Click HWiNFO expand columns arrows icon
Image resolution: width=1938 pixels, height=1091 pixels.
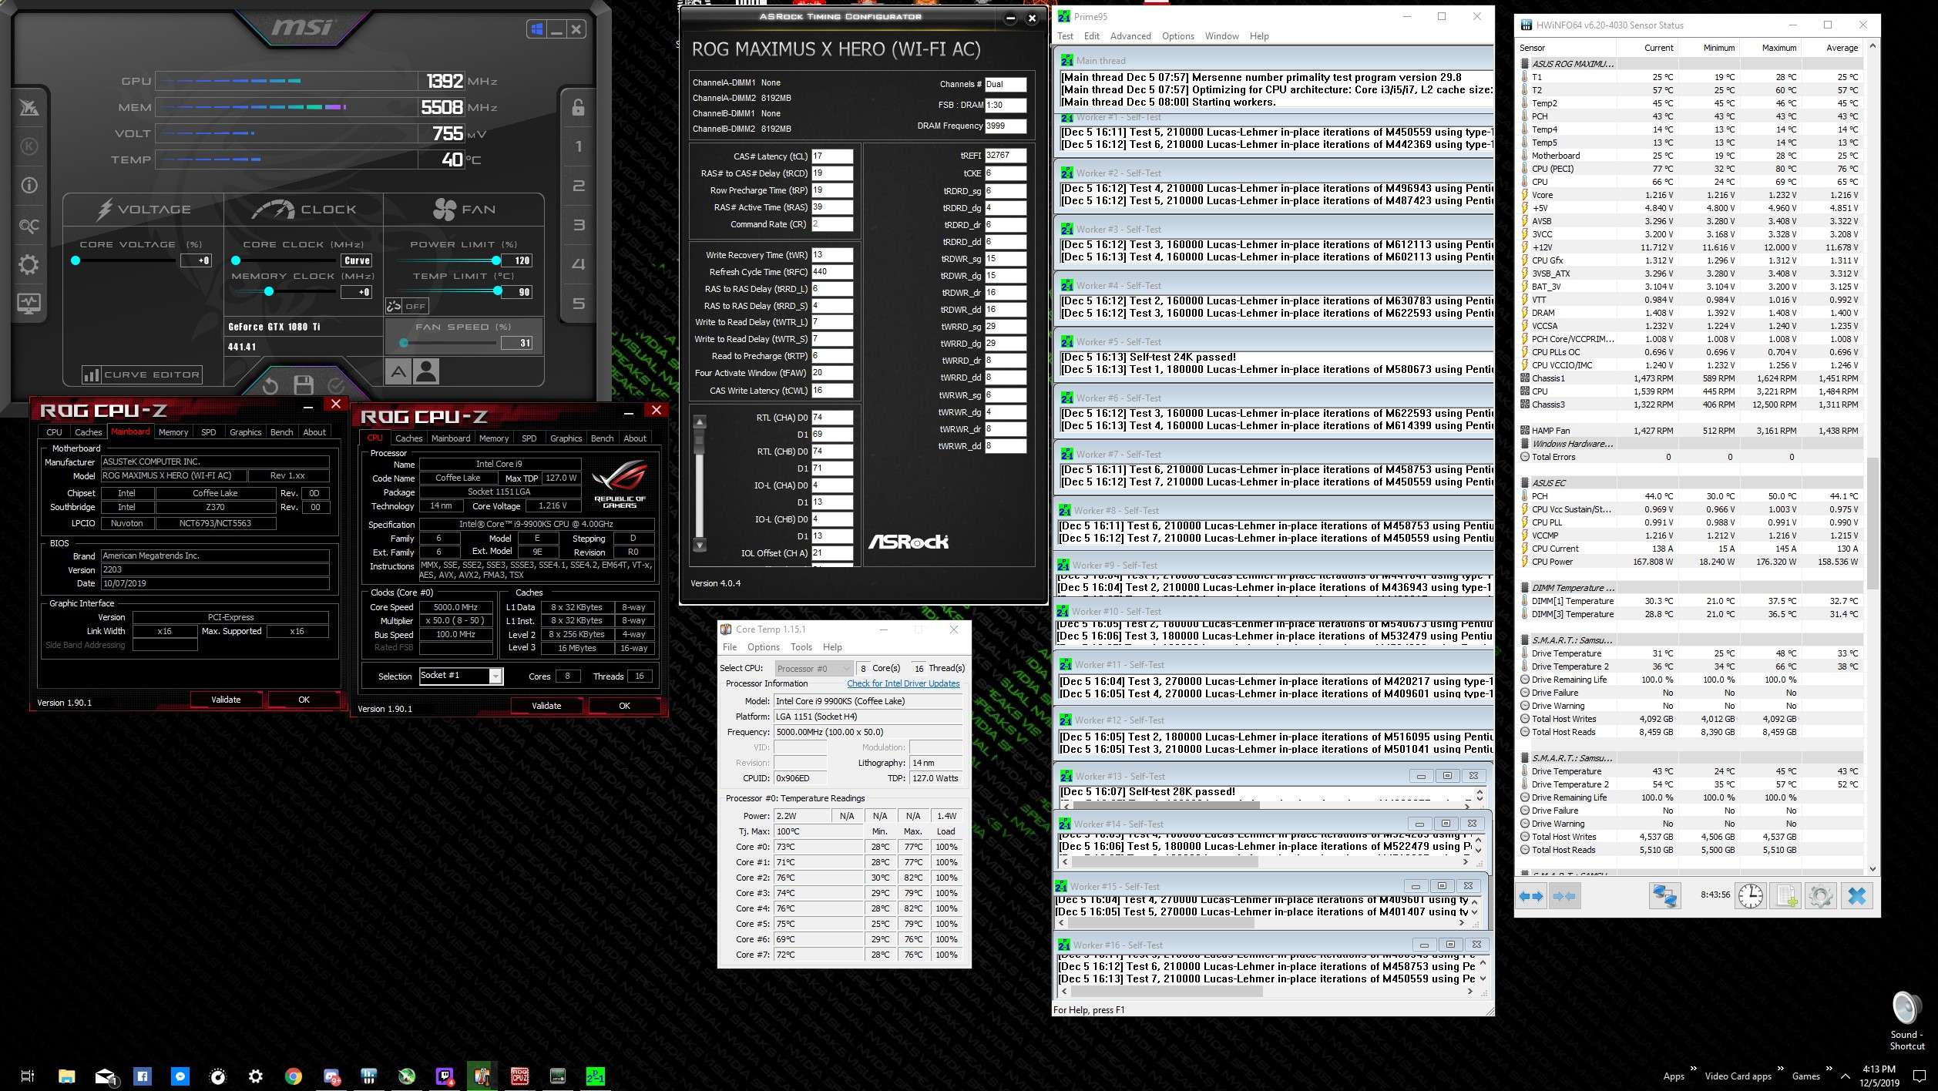click(x=1531, y=896)
